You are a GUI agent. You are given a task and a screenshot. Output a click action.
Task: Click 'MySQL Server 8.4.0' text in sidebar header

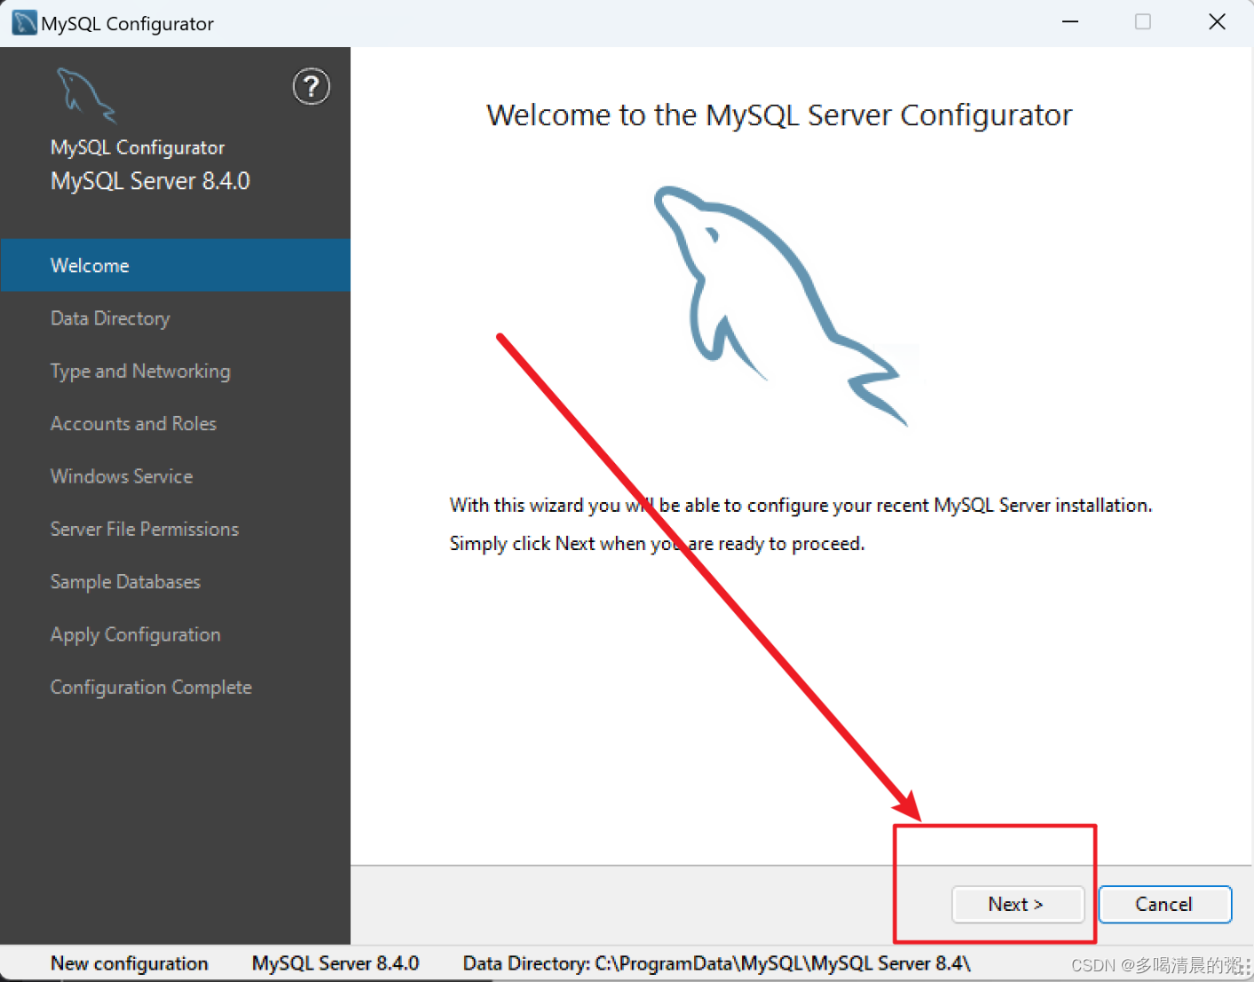150,182
